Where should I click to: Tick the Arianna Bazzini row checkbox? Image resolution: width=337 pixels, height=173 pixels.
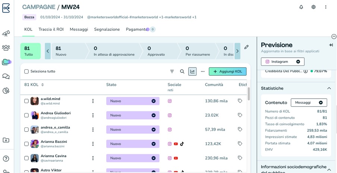(26, 144)
